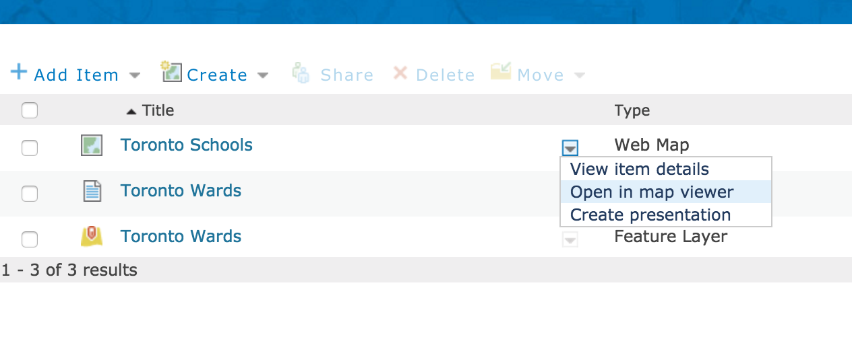852x343 pixels.
Task: Click the red X Delete icon
Action: pos(400,72)
